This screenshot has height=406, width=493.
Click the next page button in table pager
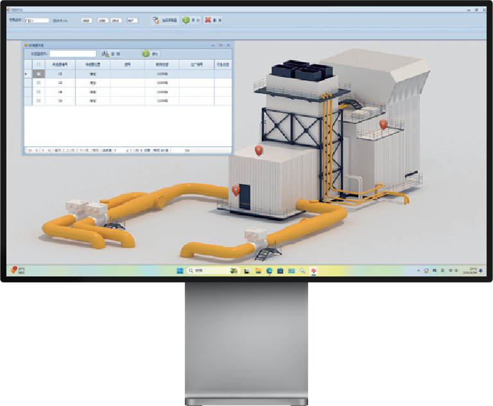[83, 150]
